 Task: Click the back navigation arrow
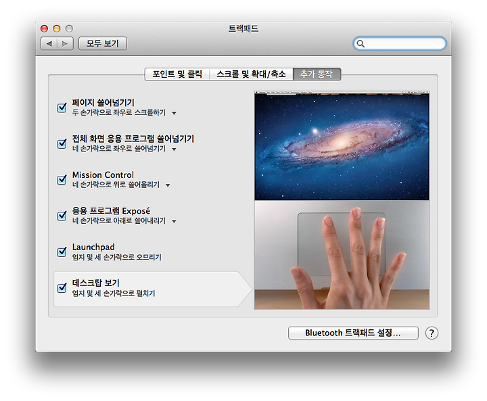49,44
